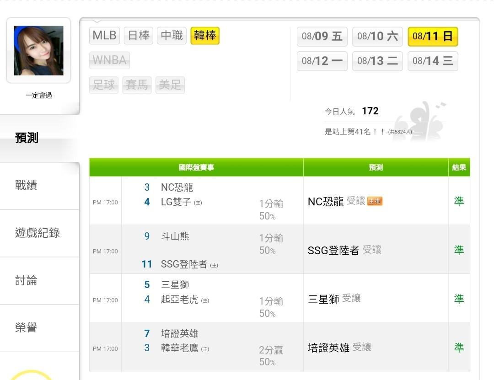This screenshot has height=380, width=494.
Task: Select the 韓棒 league tab
Action: click(205, 36)
